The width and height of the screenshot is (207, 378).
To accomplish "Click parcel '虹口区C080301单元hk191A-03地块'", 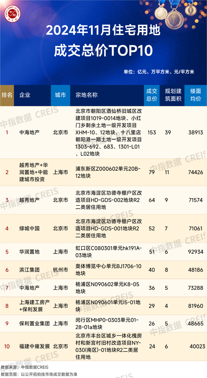I will coord(109,252).
